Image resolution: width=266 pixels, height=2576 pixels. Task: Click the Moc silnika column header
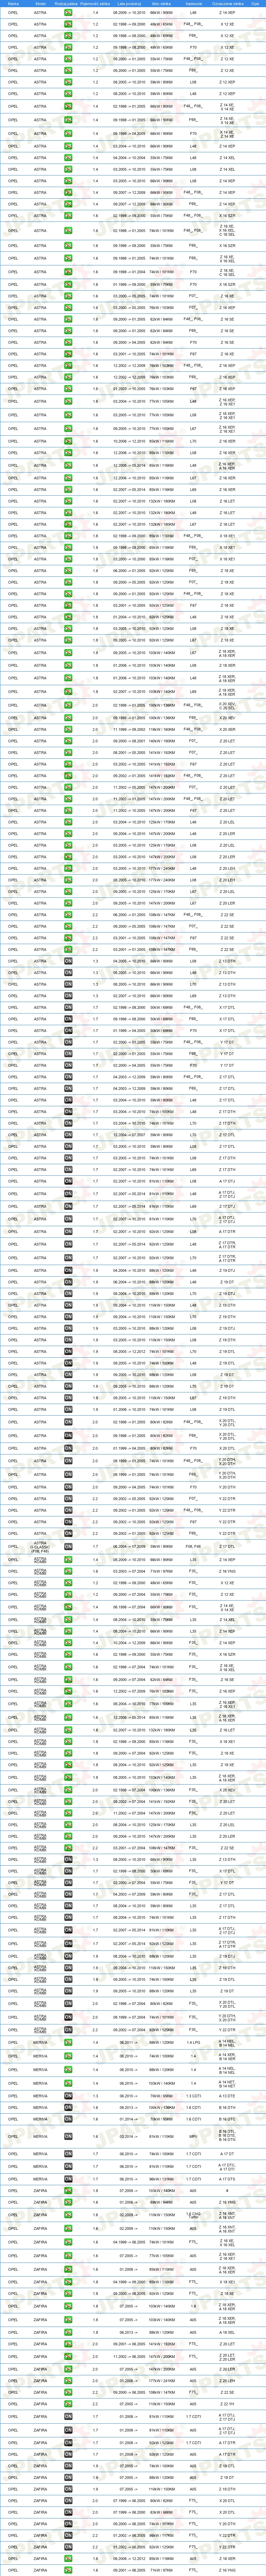pos(161,4)
